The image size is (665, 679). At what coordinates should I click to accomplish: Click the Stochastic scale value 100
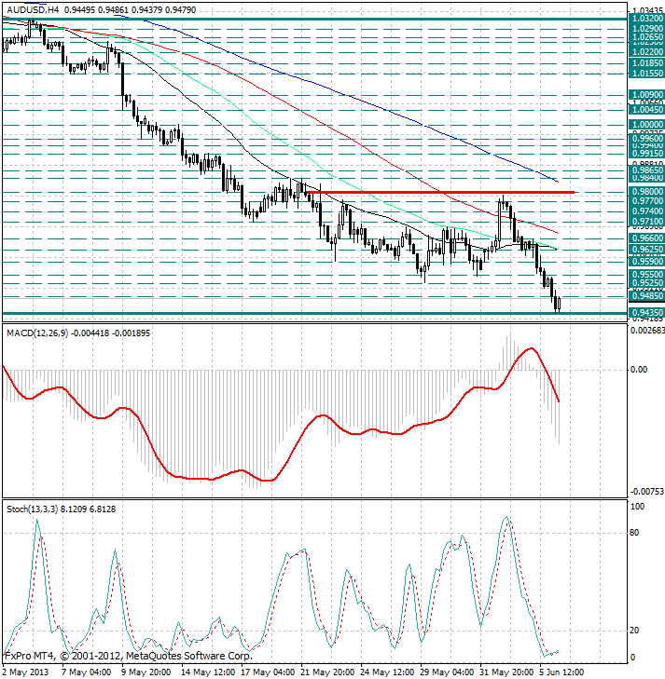tap(637, 506)
